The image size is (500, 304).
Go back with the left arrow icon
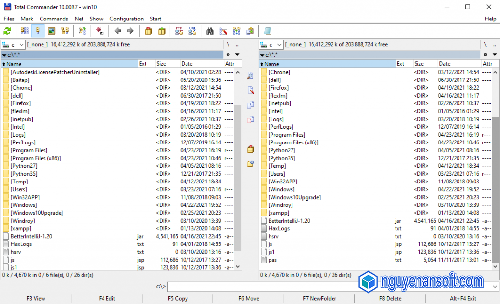pos(117,31)
